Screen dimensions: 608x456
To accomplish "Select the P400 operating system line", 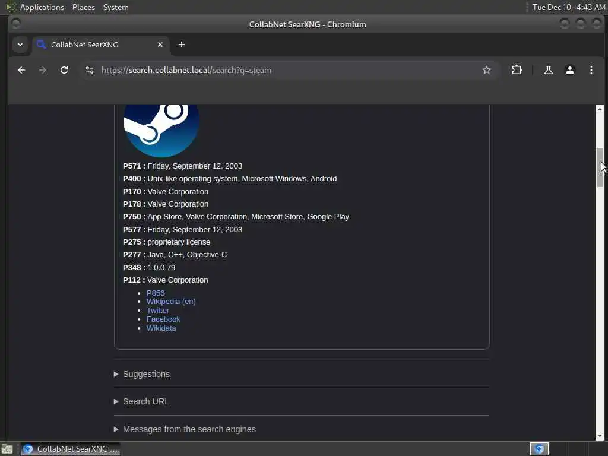I will (230, 179).
